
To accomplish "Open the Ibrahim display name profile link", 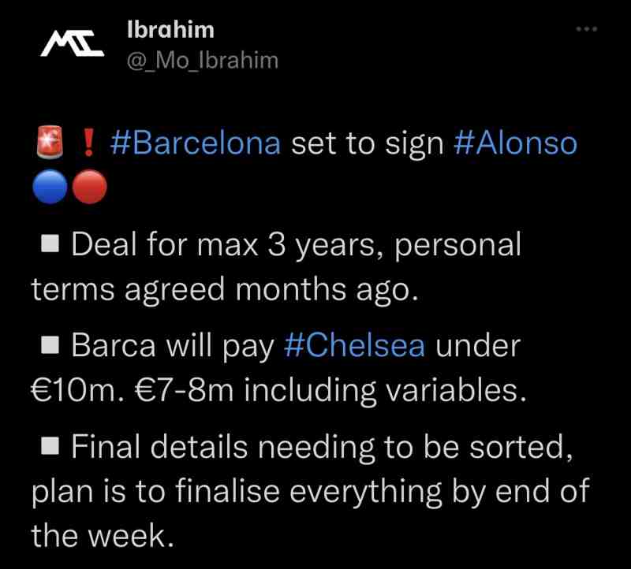I will (170, 29).
